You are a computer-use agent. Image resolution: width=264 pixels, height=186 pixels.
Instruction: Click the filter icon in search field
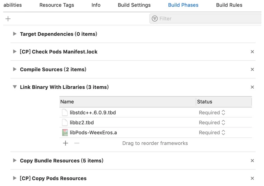(x=155, y=19)
